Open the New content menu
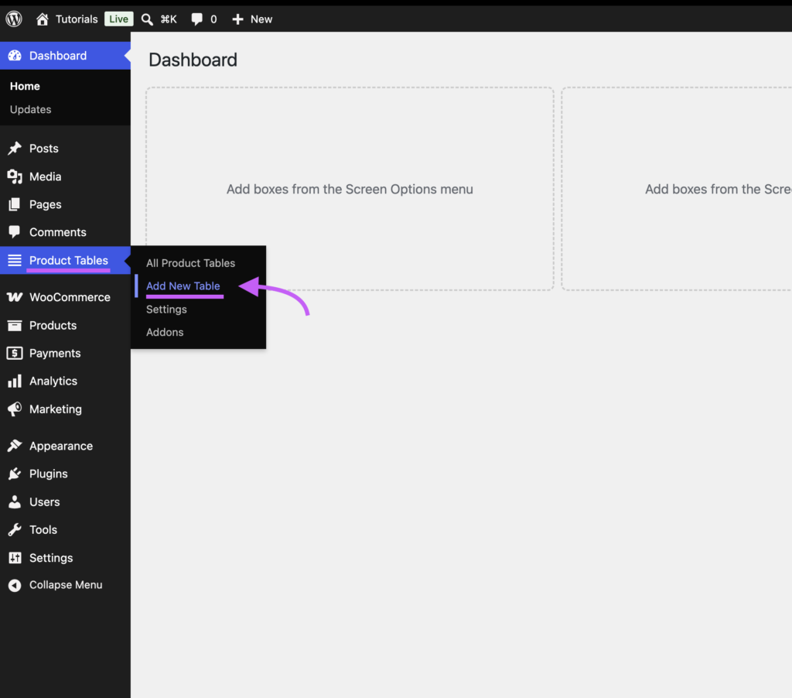 point(261,19)
